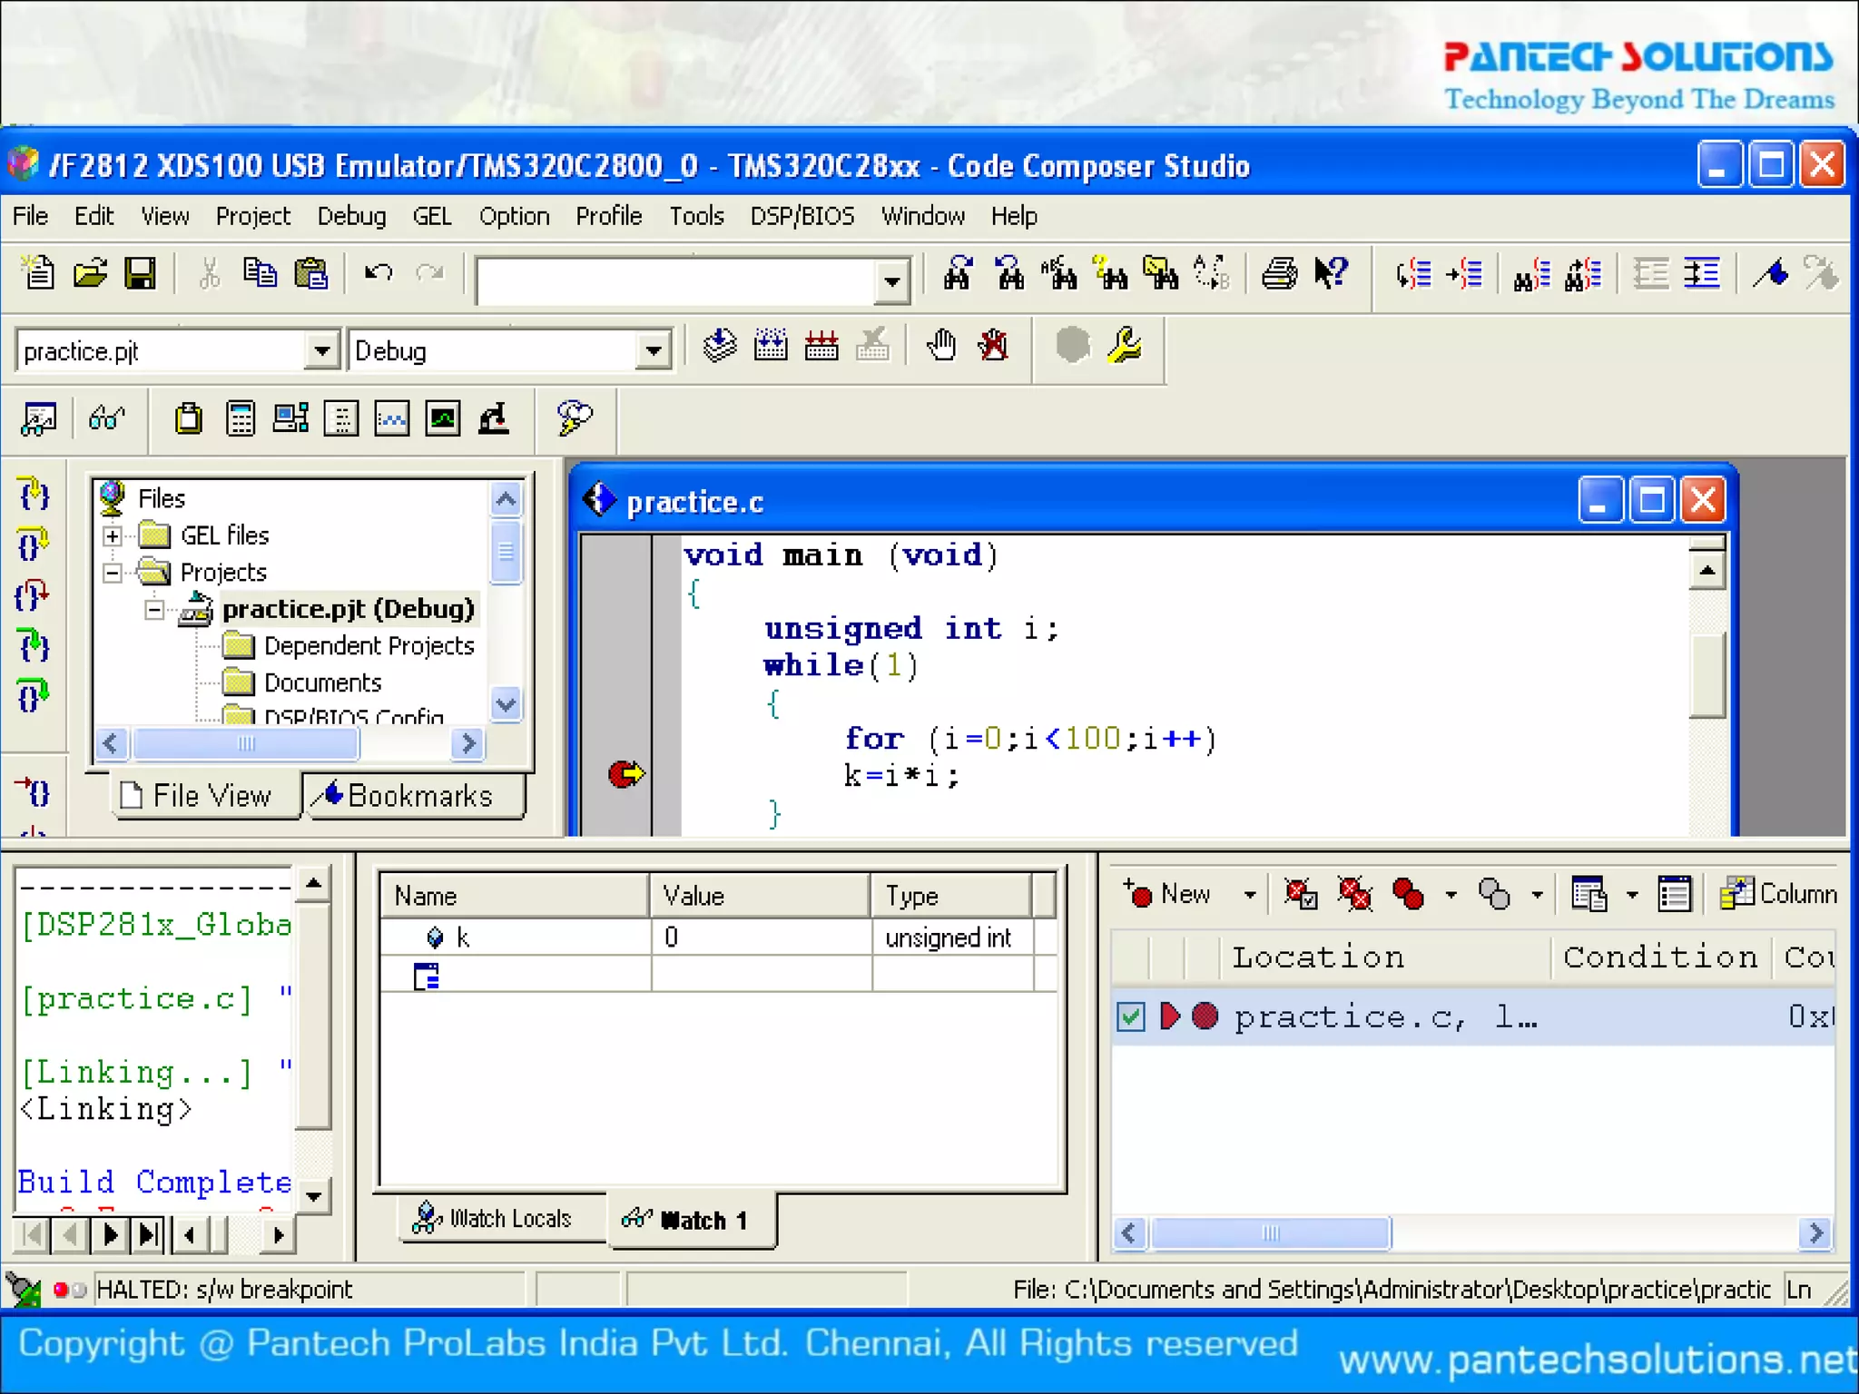This screenshot has height=1394, width=1859.
Task: Click the breakpoint panel horizontal scrollbar thumb
Action: point(1270,1233)
